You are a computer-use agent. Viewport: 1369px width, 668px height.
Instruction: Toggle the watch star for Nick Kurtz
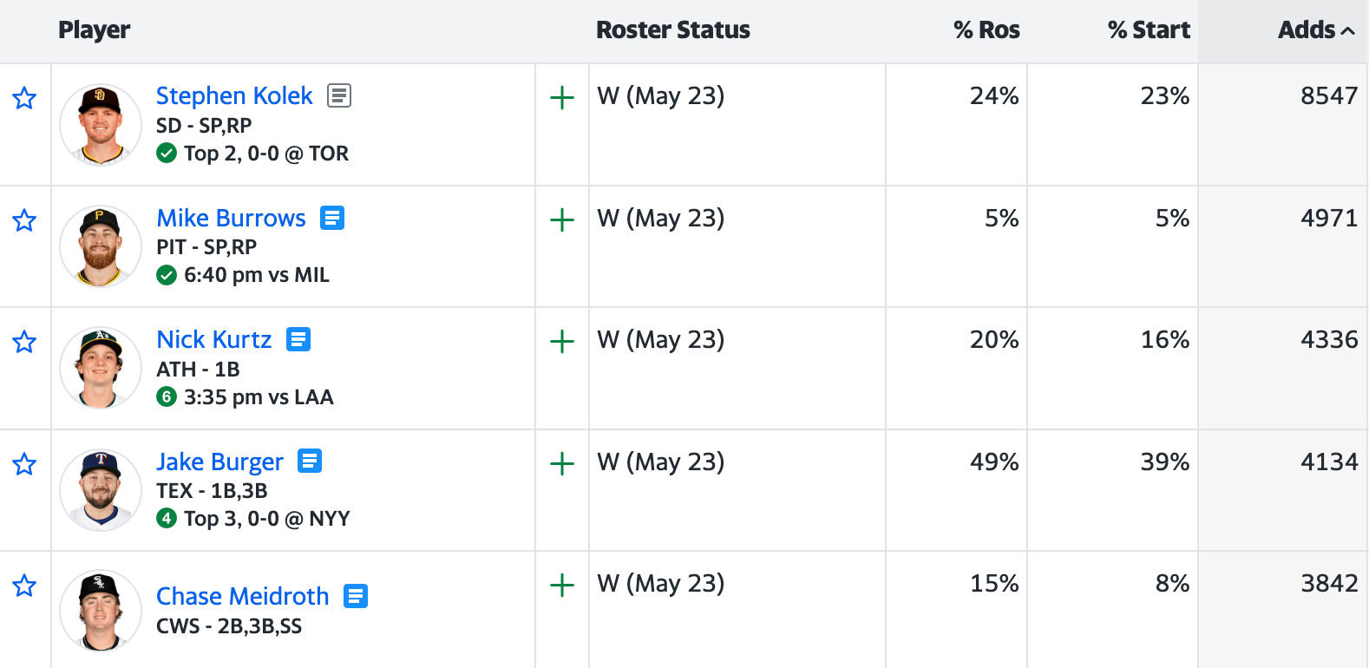click(24, 342)
